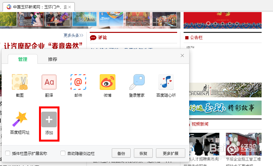Open the thumbnail with yellow number 10

click(84, 19)
